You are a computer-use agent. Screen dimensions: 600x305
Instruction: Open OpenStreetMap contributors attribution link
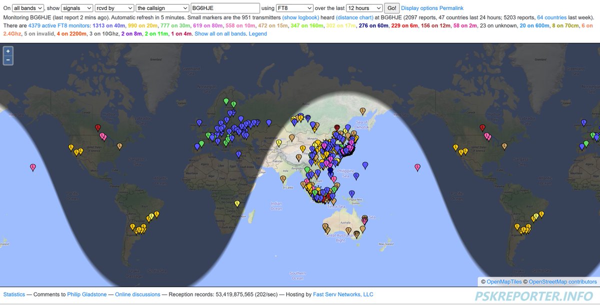tap(562, 282)
